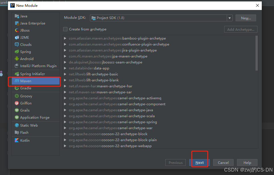
Task: Click the Gradle icon
Action: [x=17, y=88]
